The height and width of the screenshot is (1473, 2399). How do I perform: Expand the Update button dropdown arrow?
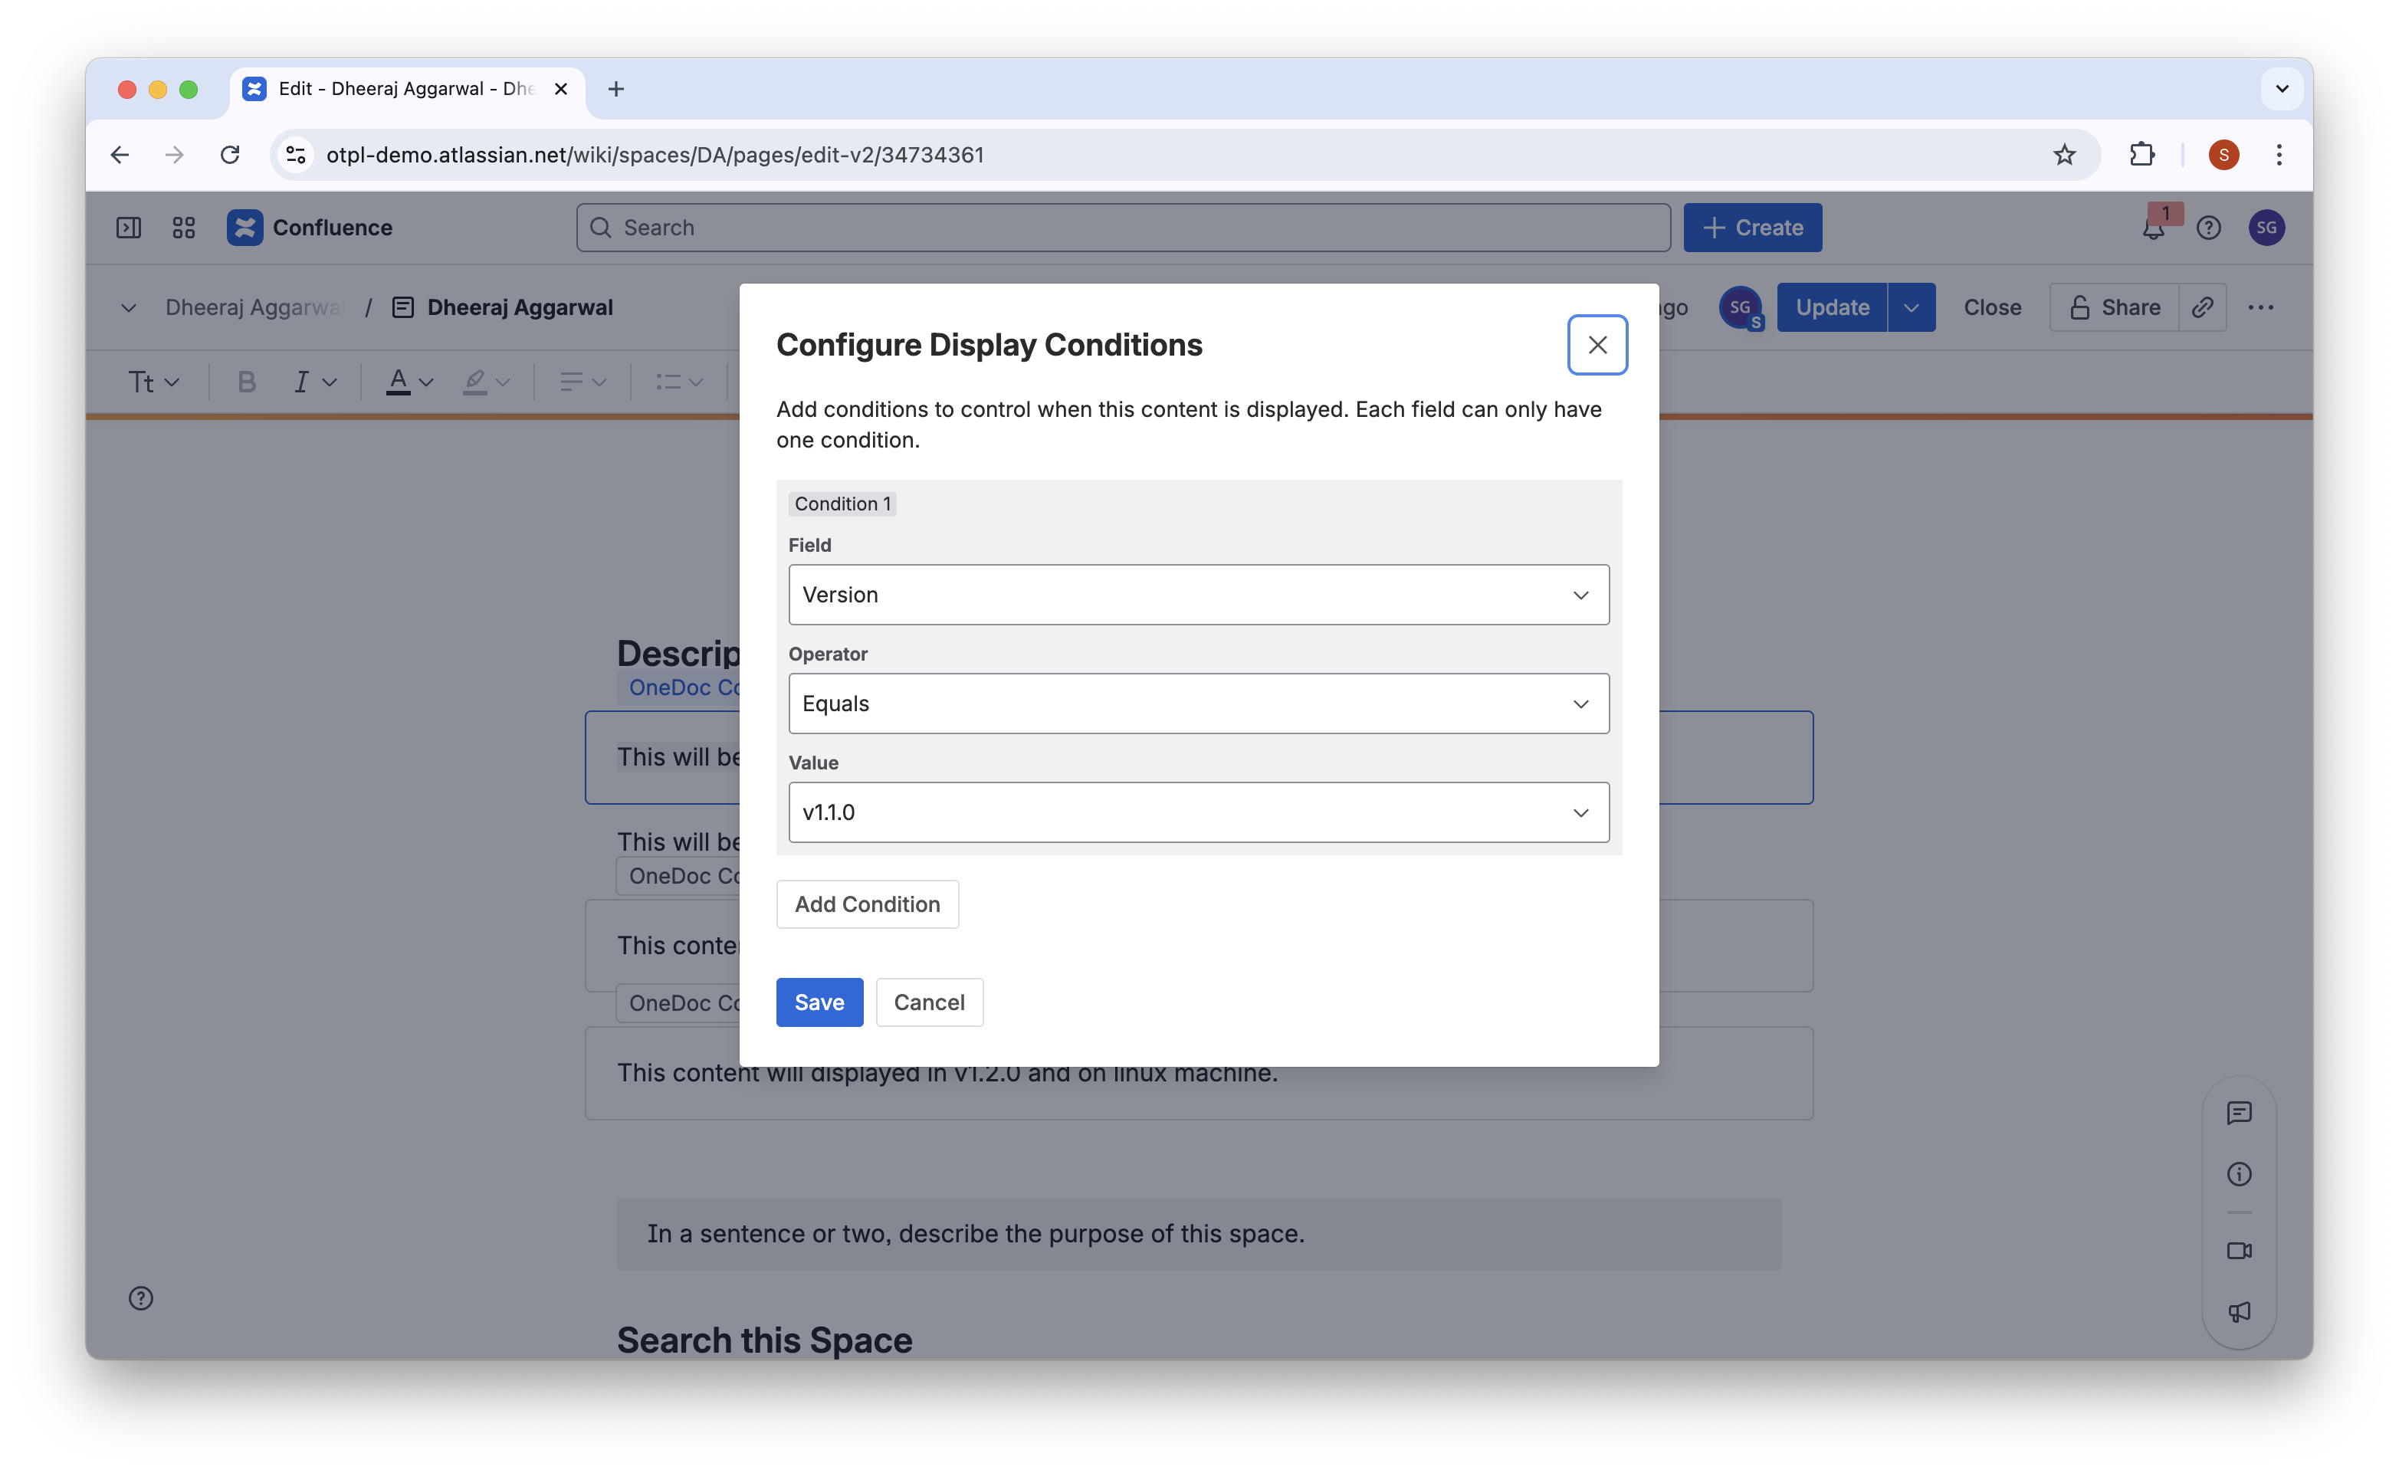click(1911, 308)
